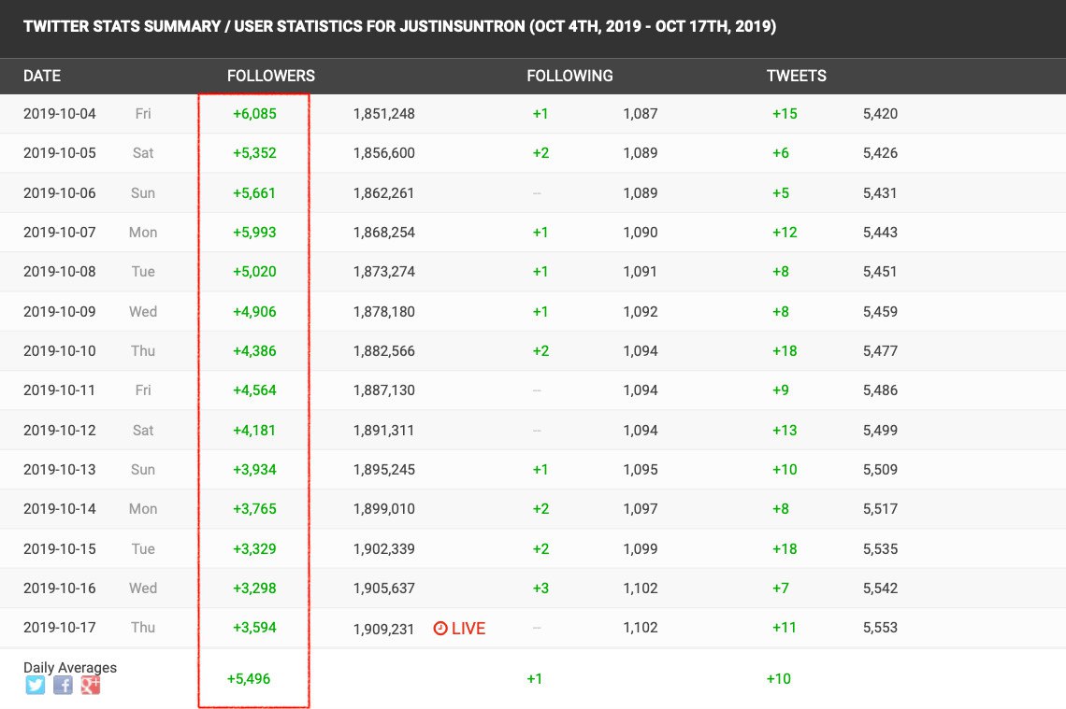The image size is (1066, 709).
Task: Click tweet total 5,420
Action: point(881,113)
